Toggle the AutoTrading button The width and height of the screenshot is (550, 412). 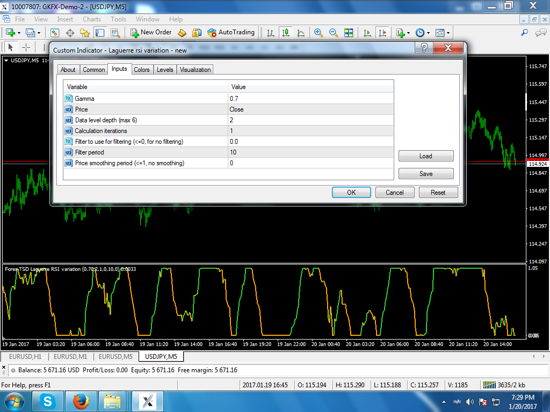pyautogui.click(x=231, y=33)
